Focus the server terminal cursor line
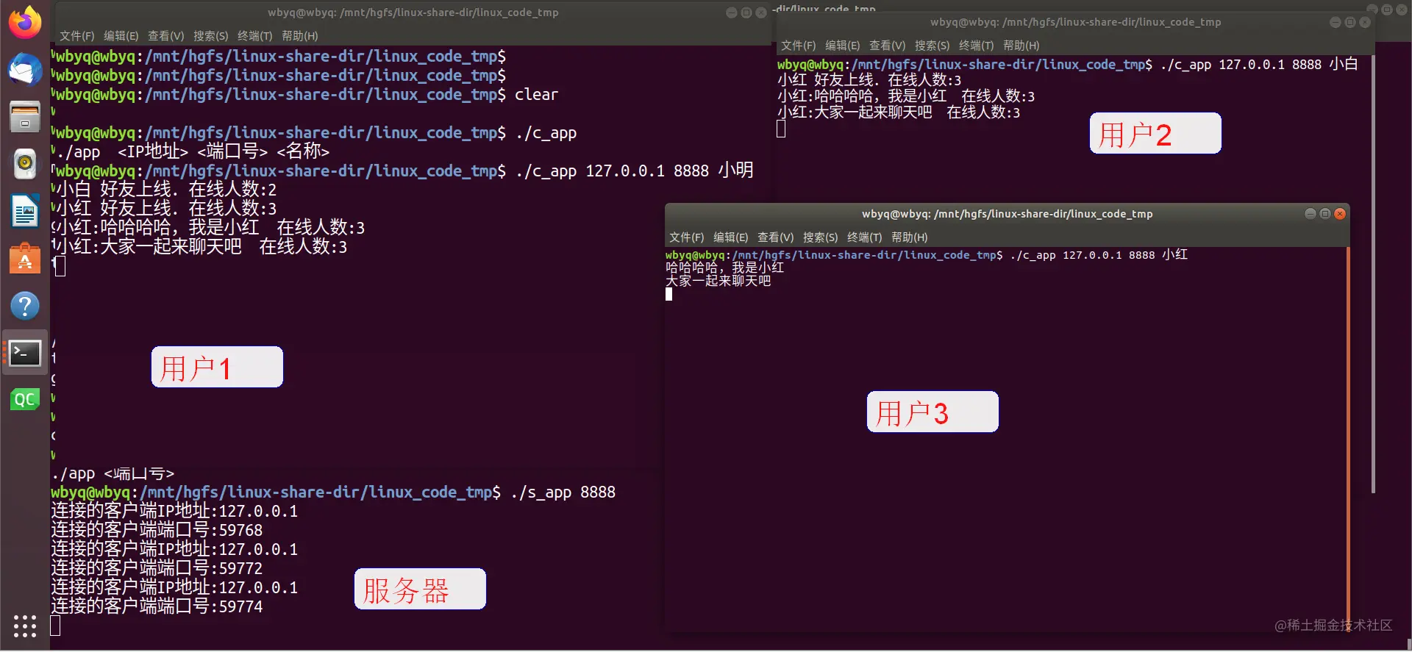The image size is (1412, 652). [55, 626]
